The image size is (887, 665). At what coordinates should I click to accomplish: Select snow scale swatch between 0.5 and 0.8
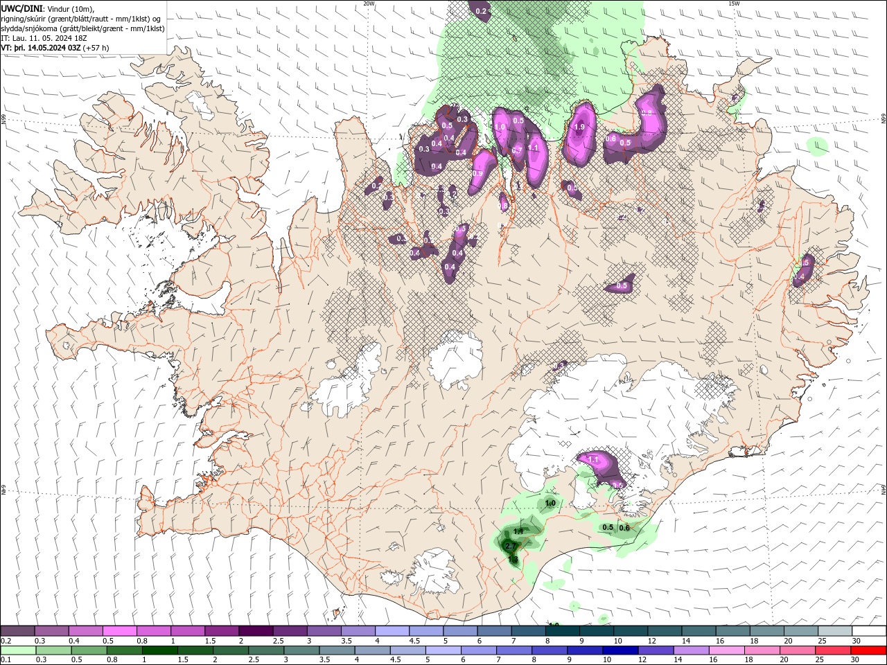click(119, 631)
